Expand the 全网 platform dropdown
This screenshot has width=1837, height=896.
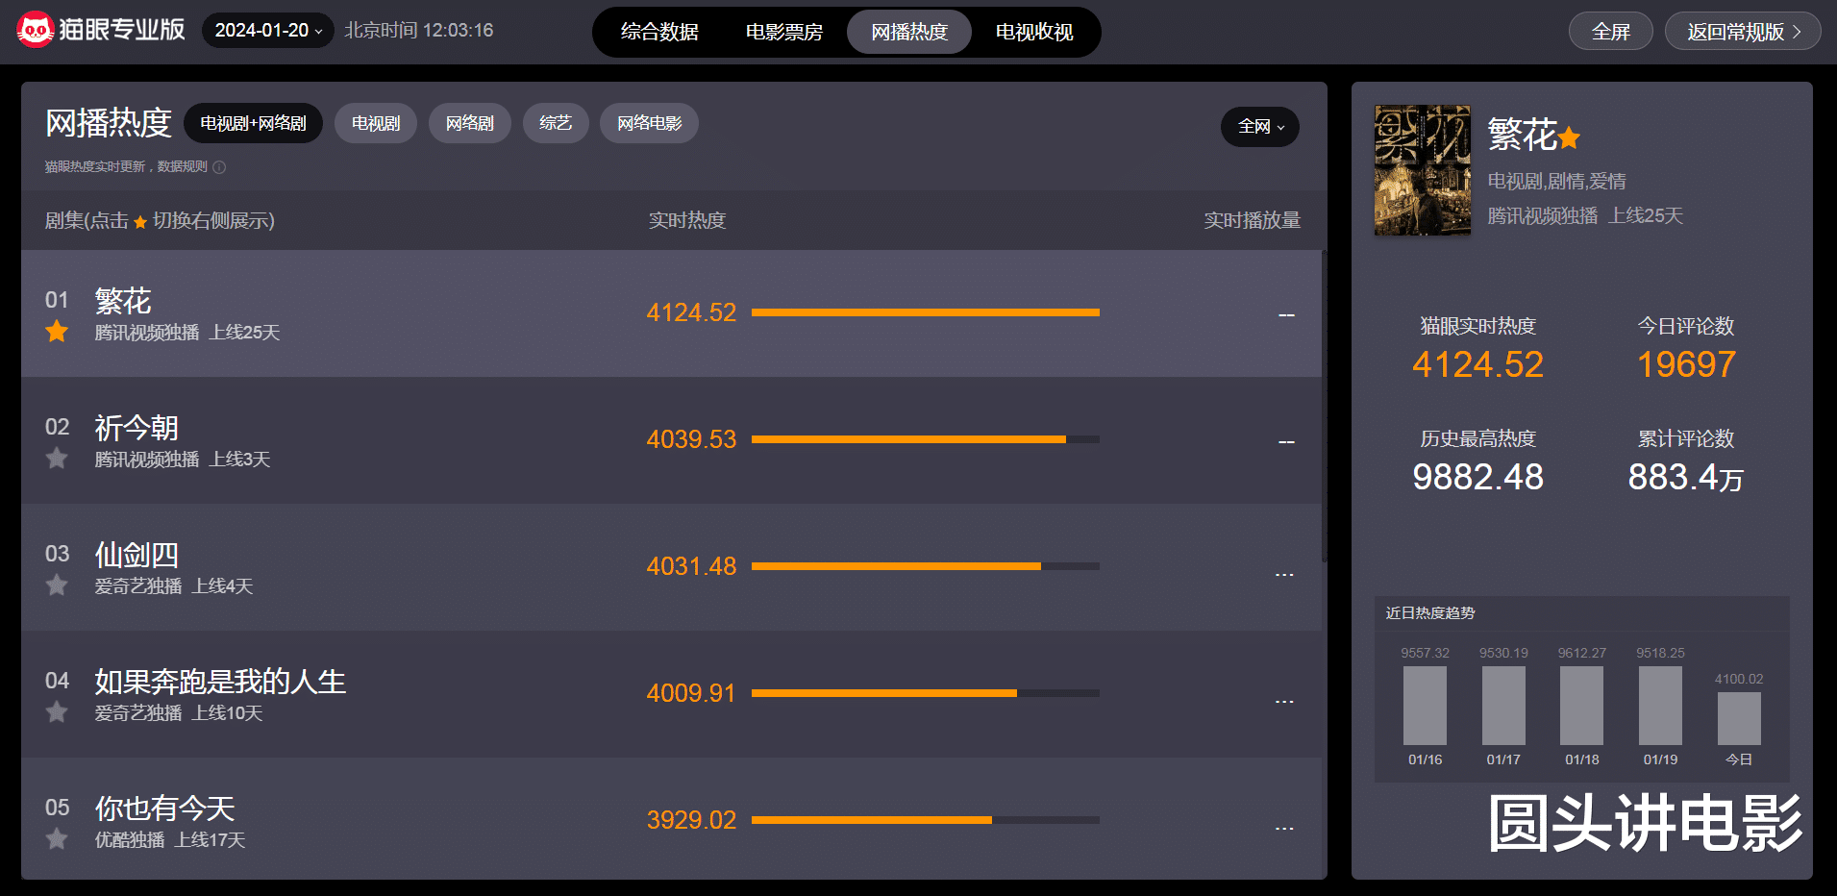coord(1260,127)
